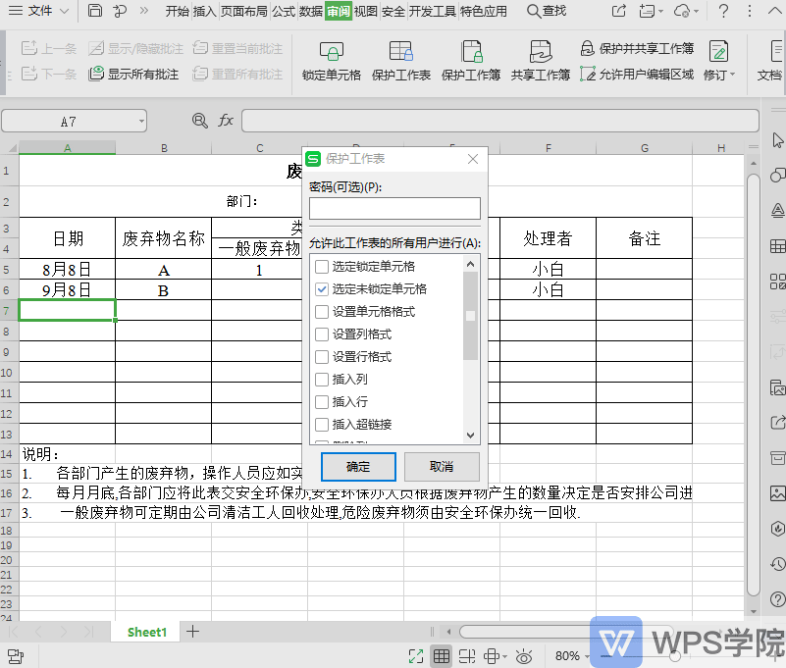Image resolution: width=786 pixels, height=668 pixels.
Task: Select the column F header
Action: point(548,148)
